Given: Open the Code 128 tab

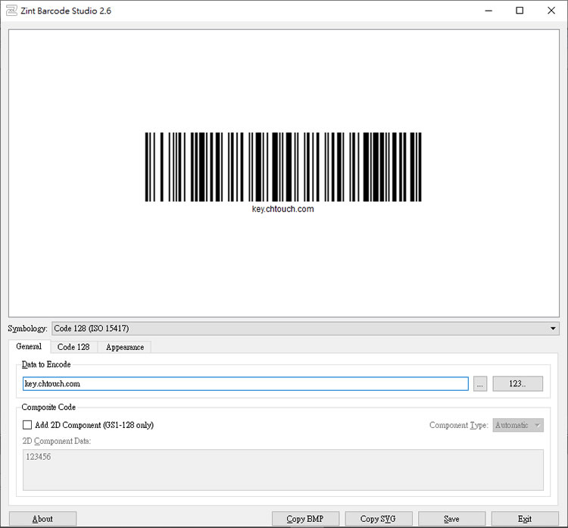Looking at the screenshot, I should point(73,347).
